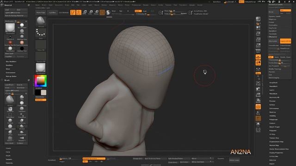Select the DamStandard brush

(10, 127)
